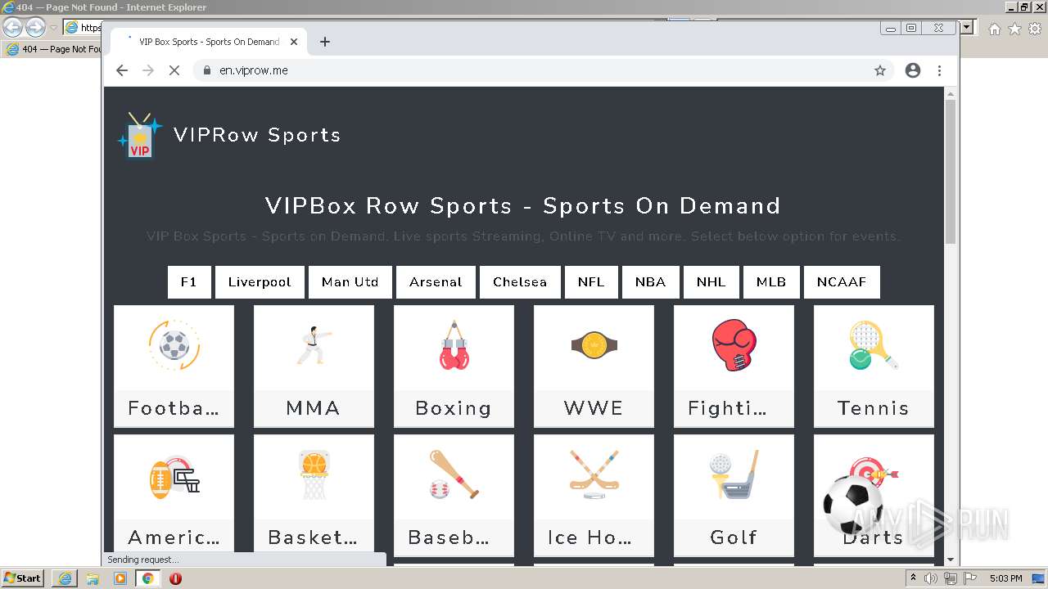Screen dimensions: 1048x589
Task: Open network icon in system tray
Action: tap(951, 578)
